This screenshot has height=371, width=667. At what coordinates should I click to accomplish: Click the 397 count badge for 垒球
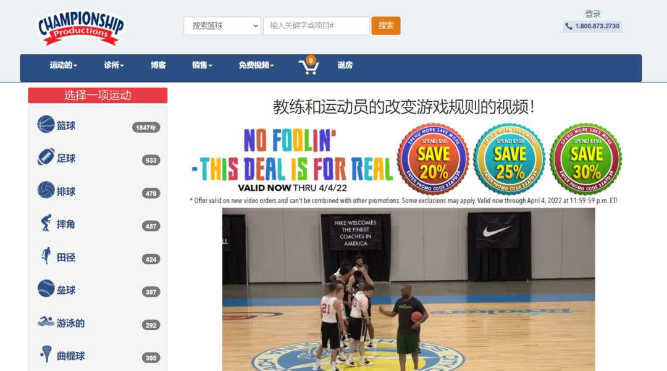pos(151,292)
